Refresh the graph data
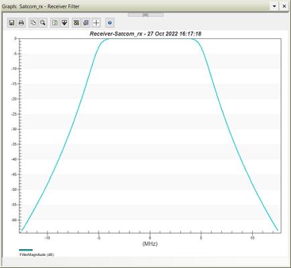Screen dimensions: 291x268 tap(55, 23)
